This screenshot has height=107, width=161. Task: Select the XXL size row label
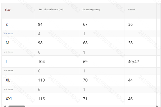point(9,99)
